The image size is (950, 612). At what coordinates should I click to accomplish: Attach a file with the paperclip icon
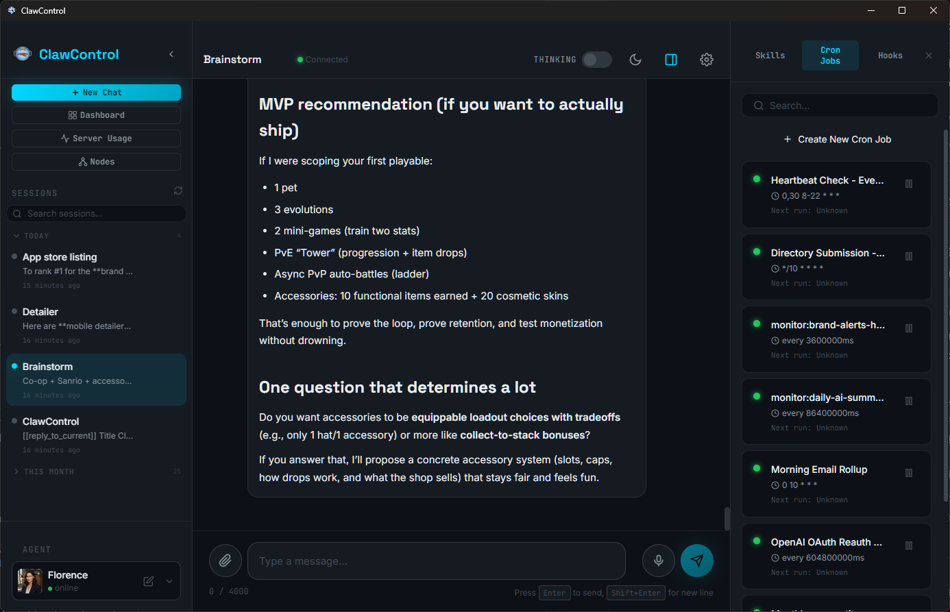click(226, 561)
